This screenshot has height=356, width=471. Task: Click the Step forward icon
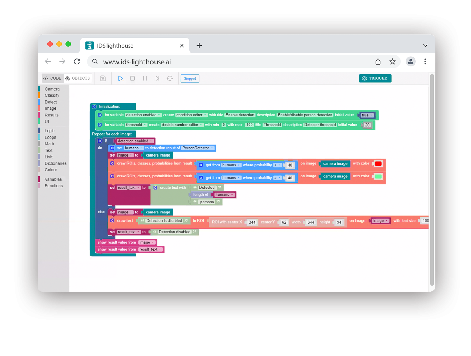click(x=157, y=78)
